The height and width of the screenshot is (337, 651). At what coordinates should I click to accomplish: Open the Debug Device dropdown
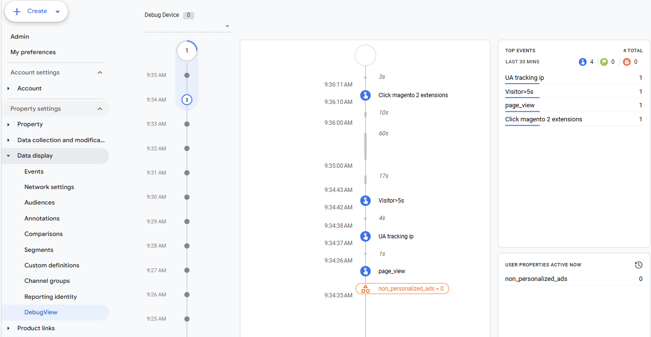click(x=187, y=26)
